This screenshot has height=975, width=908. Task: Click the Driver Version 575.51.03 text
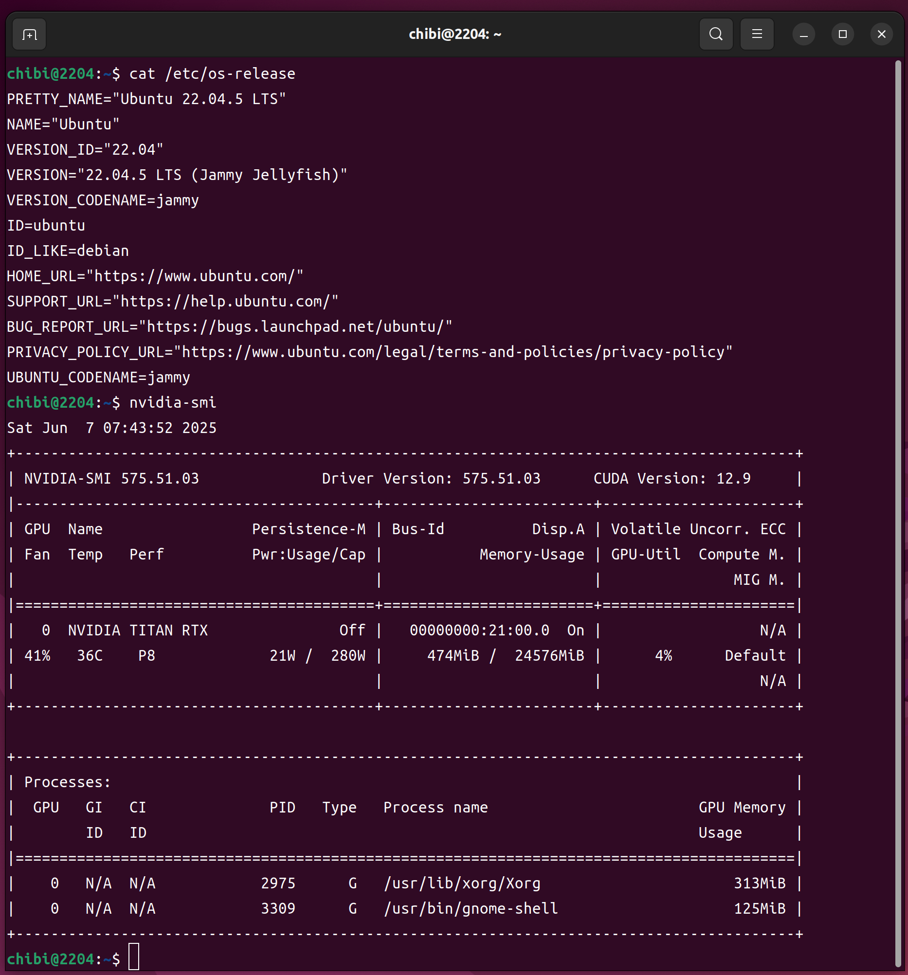[x=431, y=479]
